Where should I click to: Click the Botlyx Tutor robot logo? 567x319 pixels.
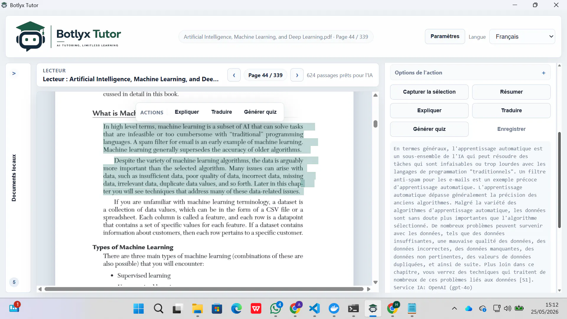tap(30, 36)
